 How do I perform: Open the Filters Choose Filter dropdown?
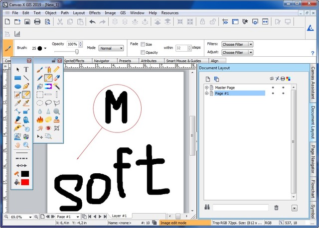click(x=237, y=44)
